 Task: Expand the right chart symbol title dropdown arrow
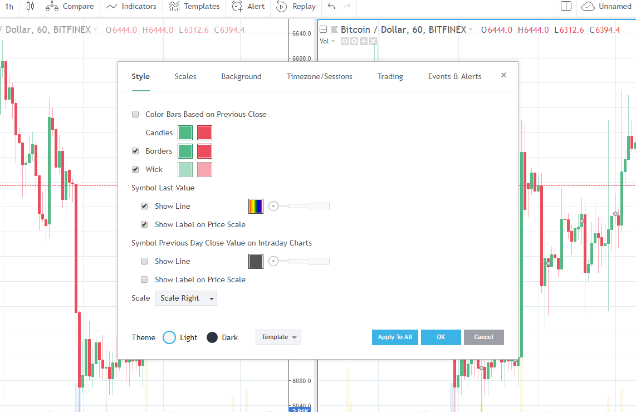471,30
